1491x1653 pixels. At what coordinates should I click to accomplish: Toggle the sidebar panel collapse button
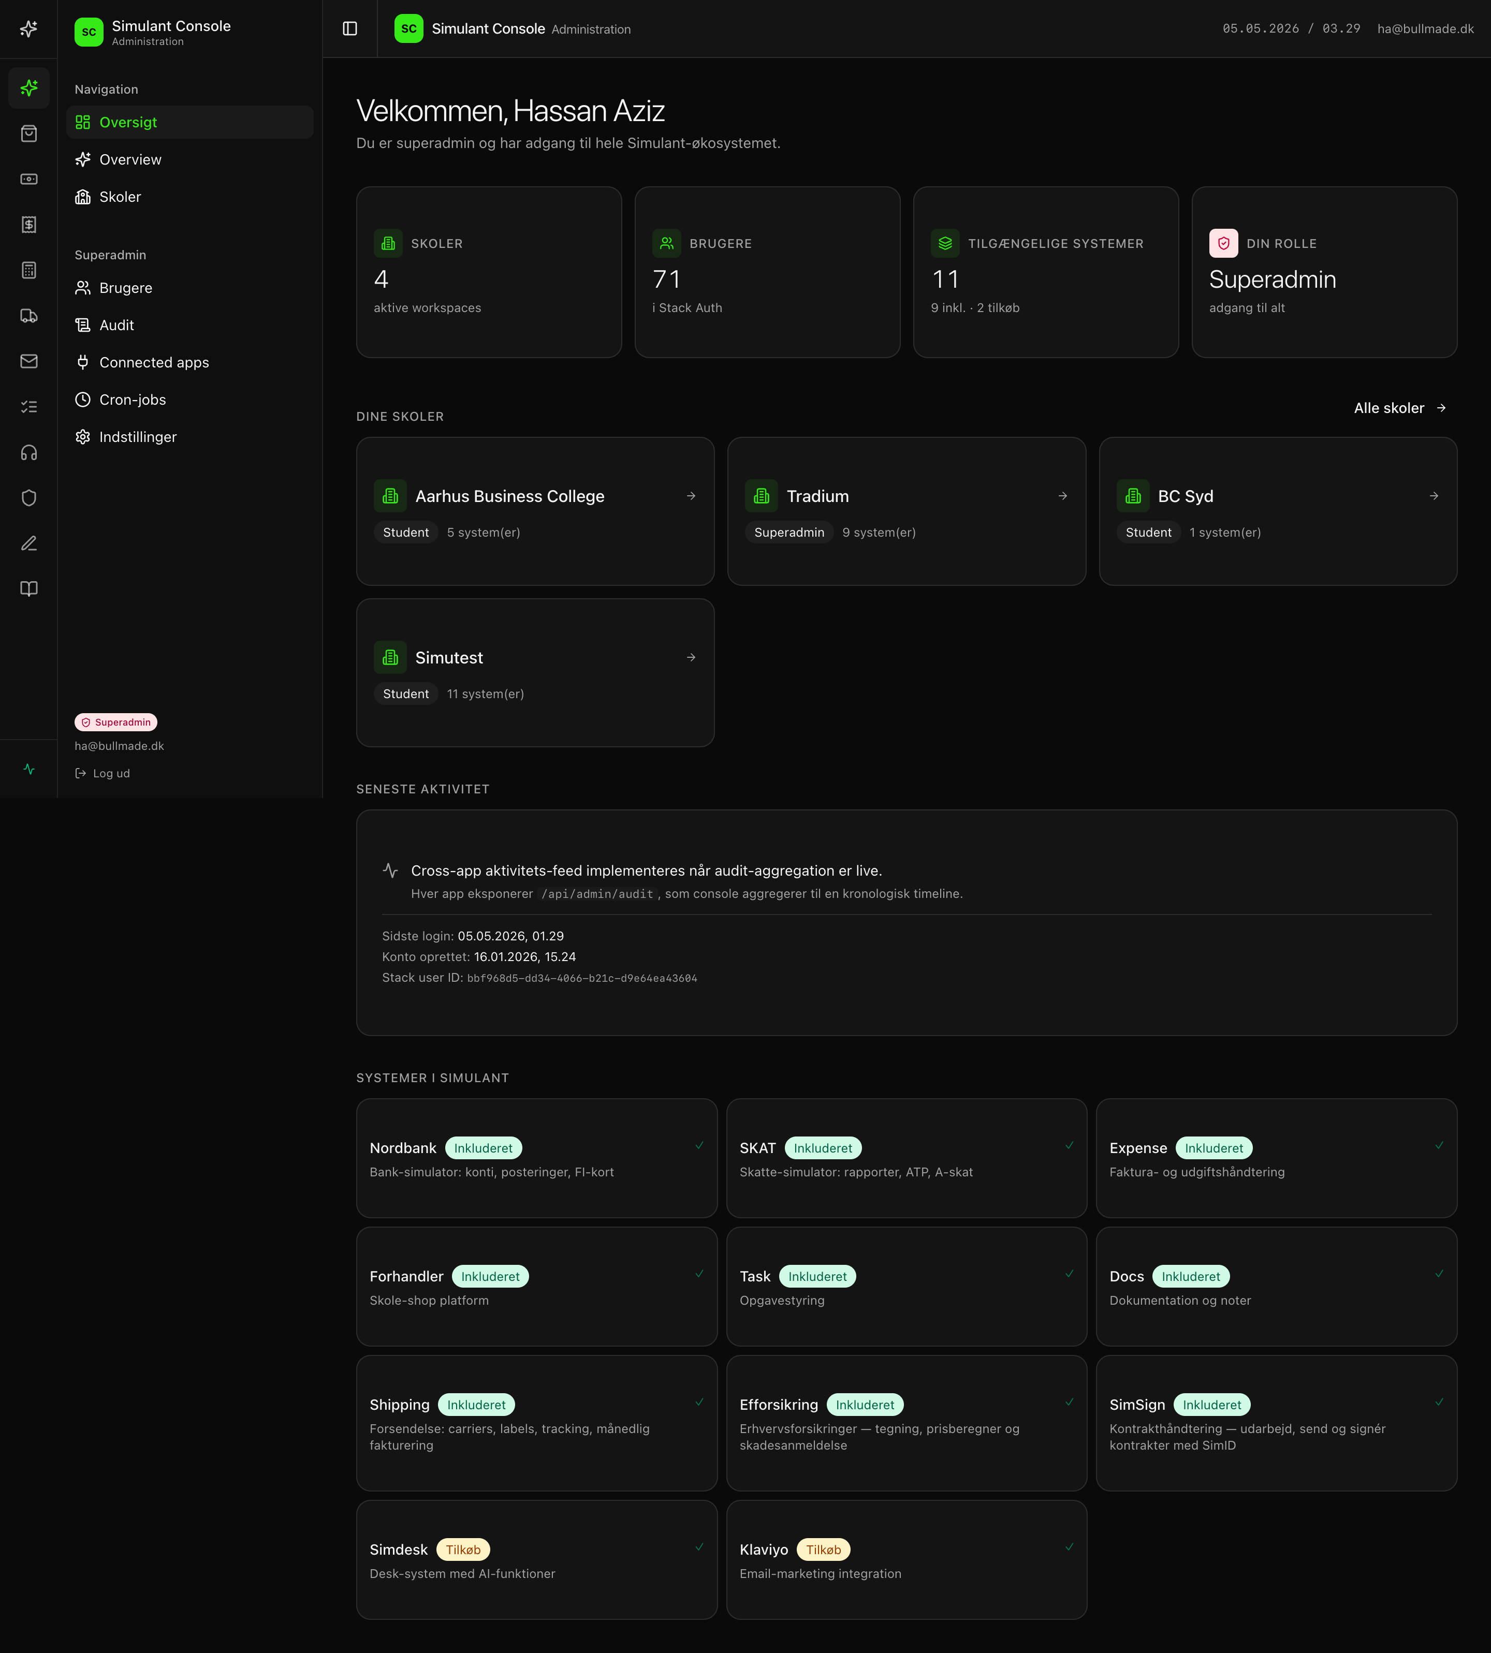pos(350,28)
